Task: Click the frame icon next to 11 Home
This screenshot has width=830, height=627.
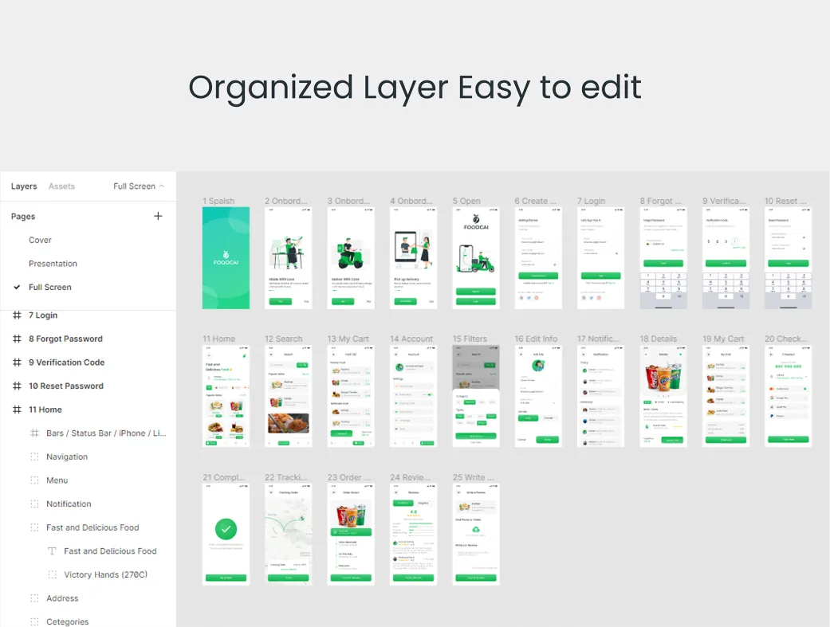Action: tap(17, 410)
